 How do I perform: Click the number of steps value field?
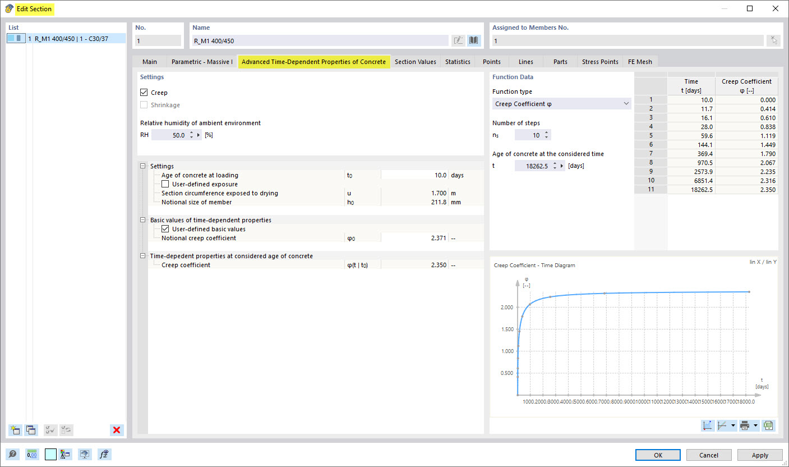tap(529, 135)
